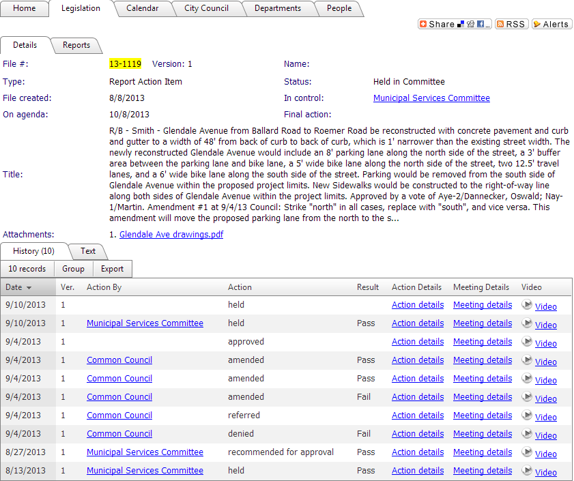The image size is (574, 481).
Task: Play video icon for 9/4/2013 denied row
Action: click(x=527, y=433)
